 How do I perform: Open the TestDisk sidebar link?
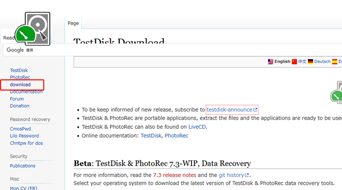(19, 70)
